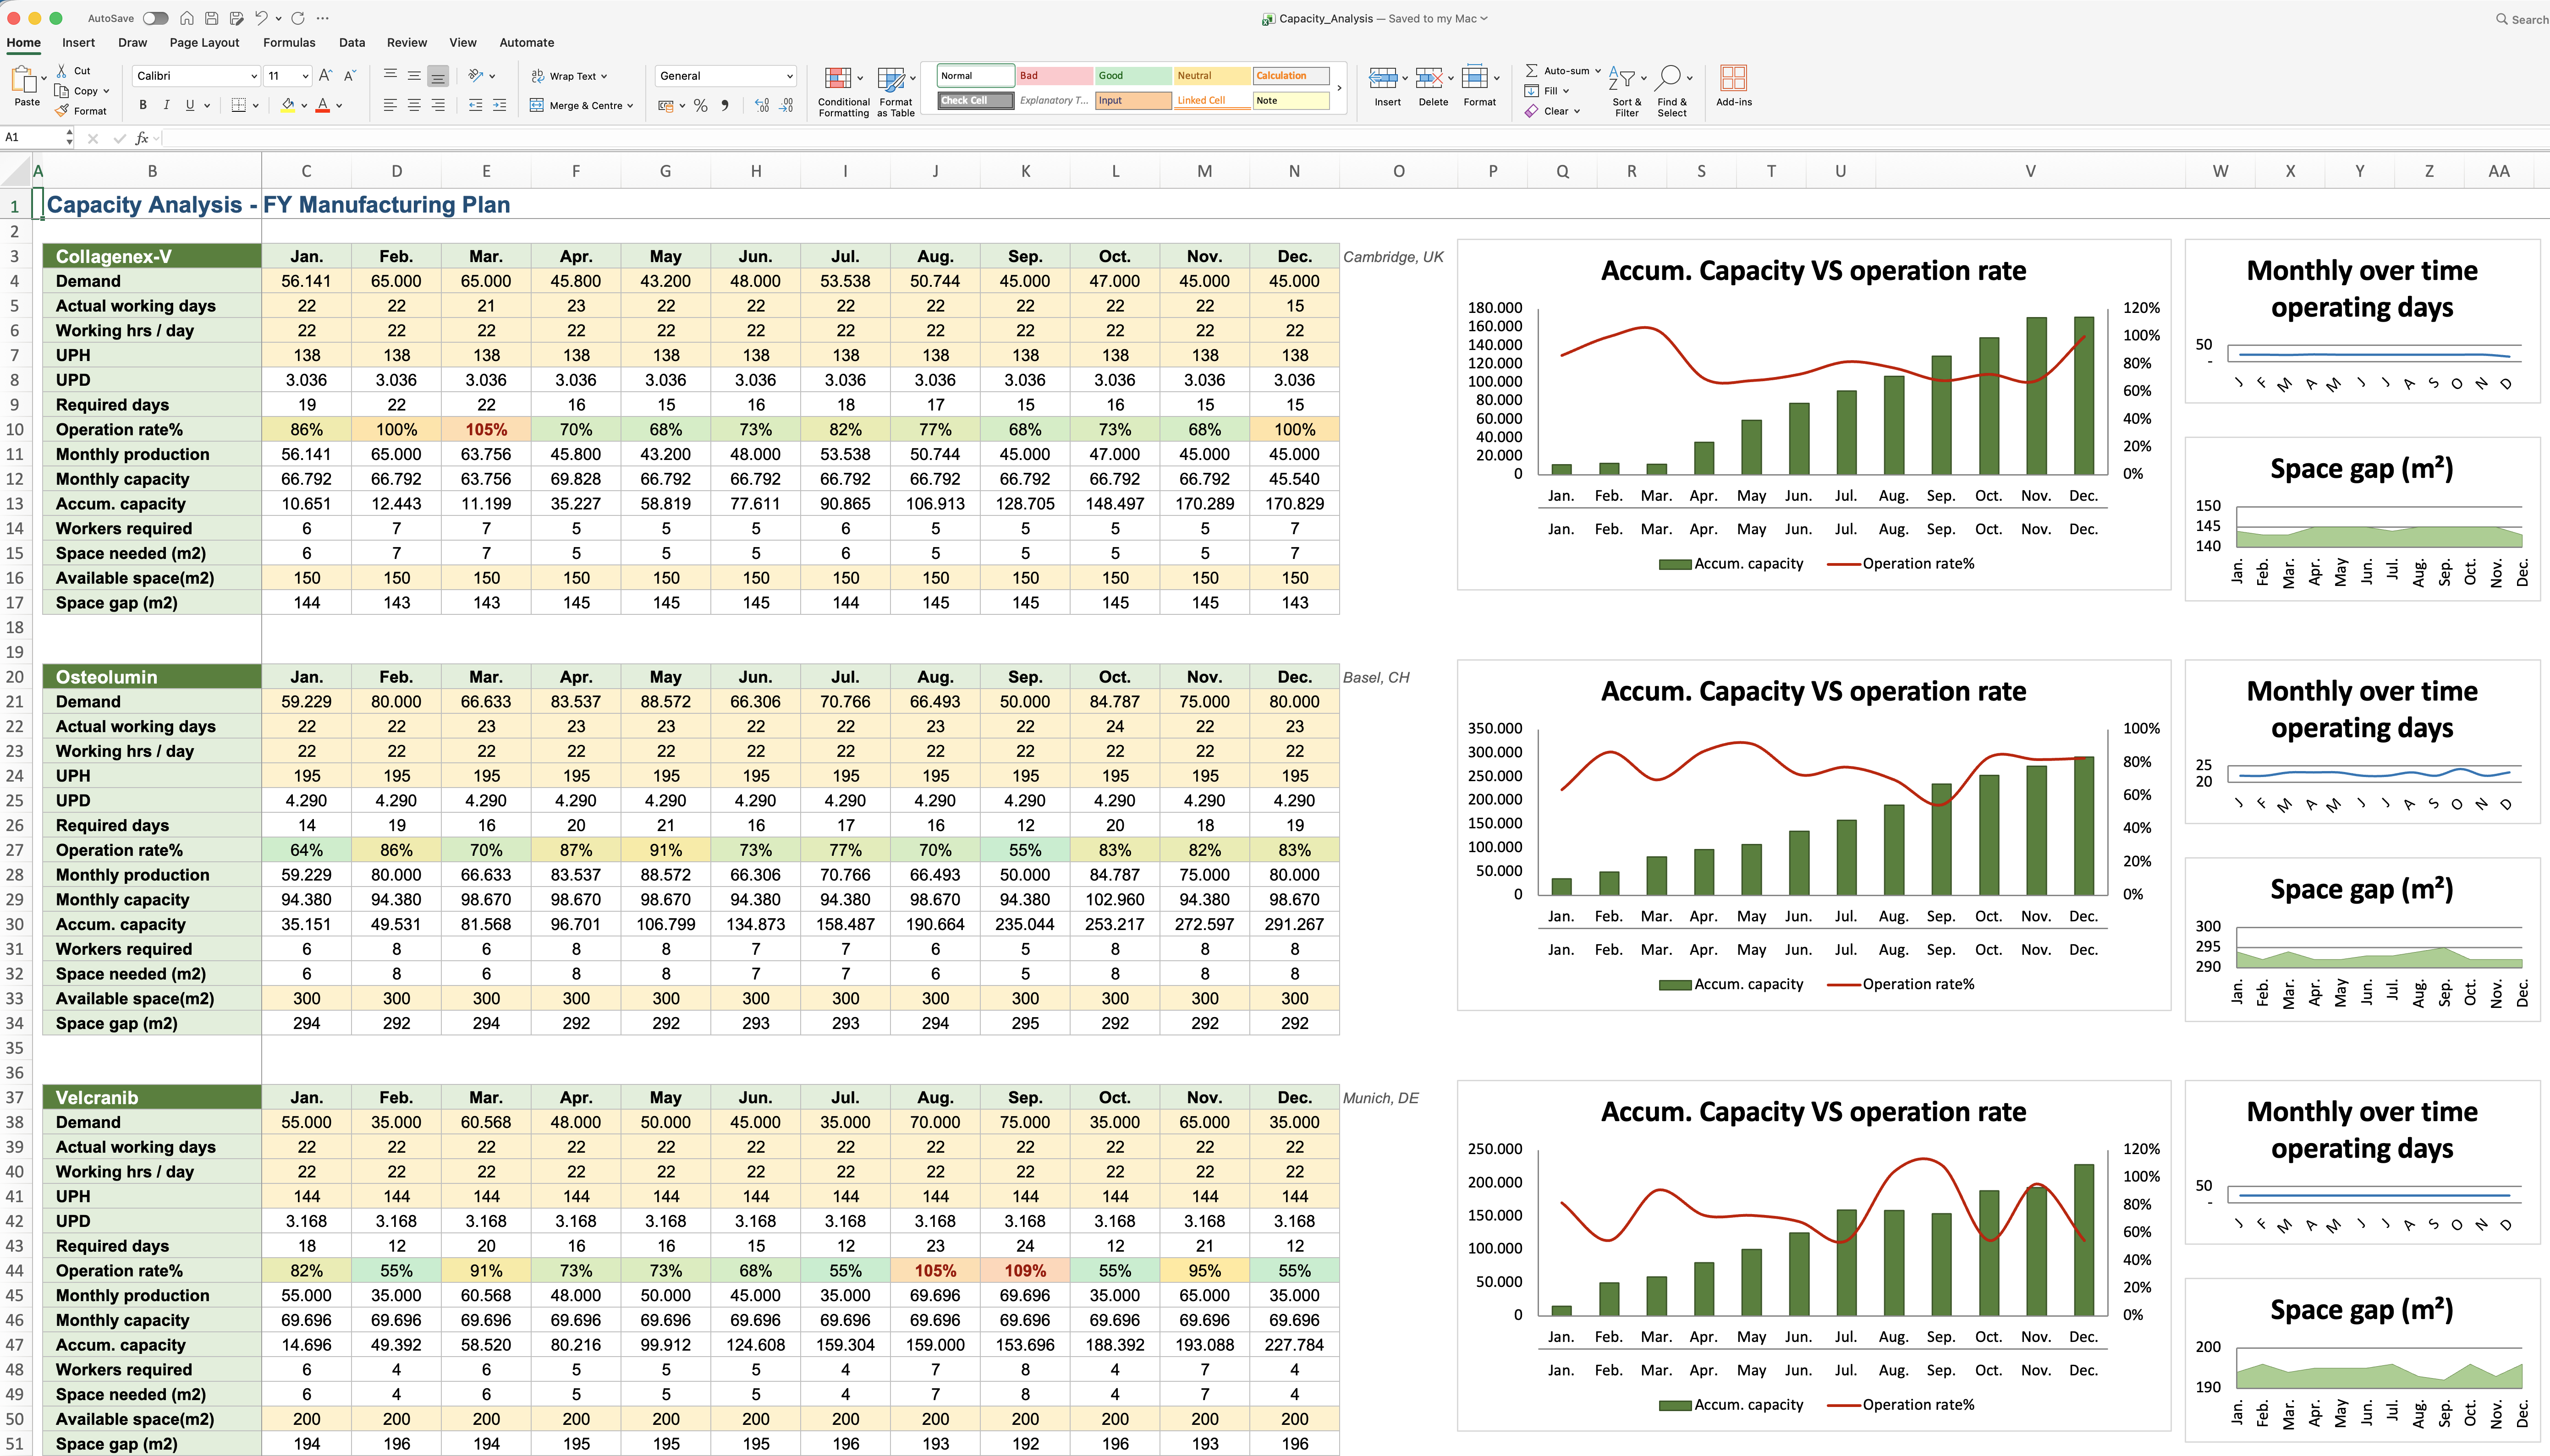Go to the Review tab

click(x=407, y=42)
